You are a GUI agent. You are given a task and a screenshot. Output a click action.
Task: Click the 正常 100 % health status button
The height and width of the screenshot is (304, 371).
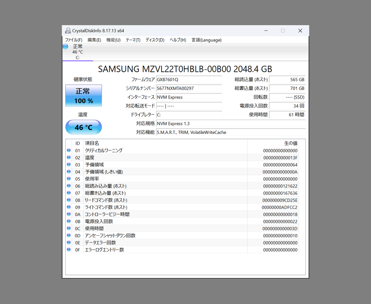pos(83,96)
